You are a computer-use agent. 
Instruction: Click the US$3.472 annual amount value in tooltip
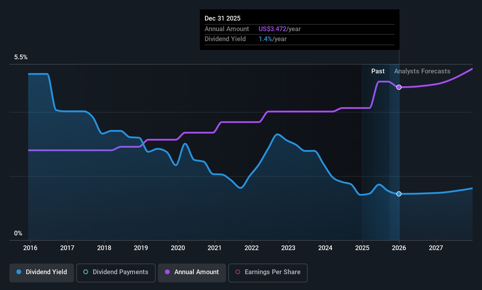click(272, 29)
